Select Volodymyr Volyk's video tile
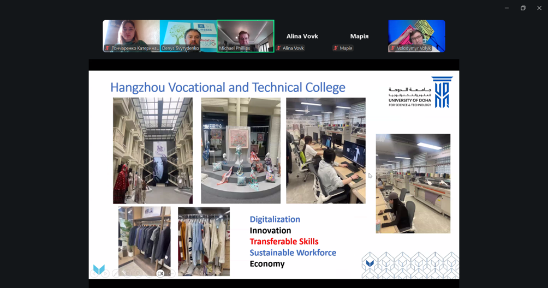Screen dimensions: 548x288 416,36
